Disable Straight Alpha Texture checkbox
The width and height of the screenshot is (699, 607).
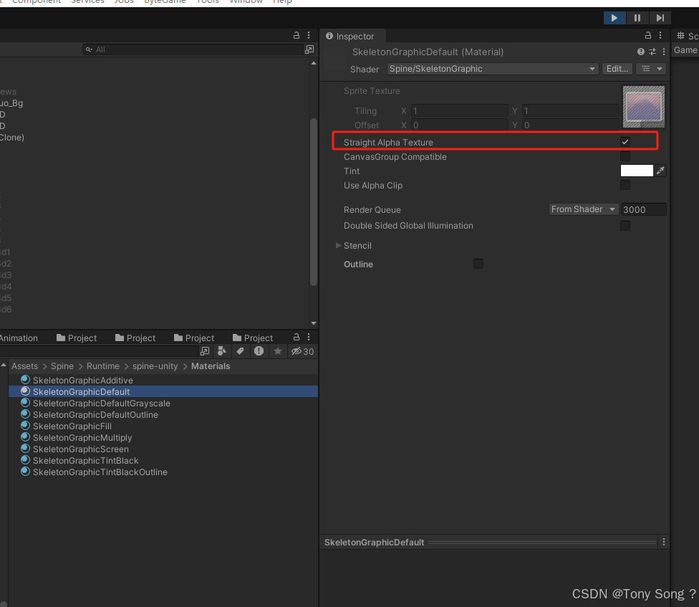(625, 141)
